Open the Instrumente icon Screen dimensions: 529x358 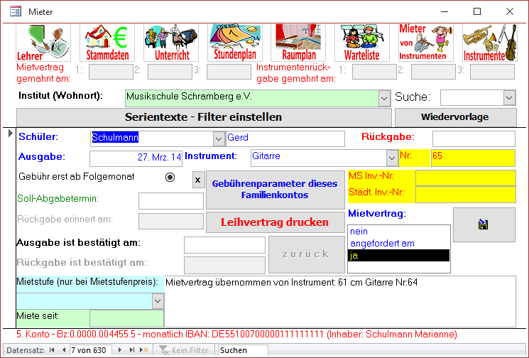pos(489,43)
